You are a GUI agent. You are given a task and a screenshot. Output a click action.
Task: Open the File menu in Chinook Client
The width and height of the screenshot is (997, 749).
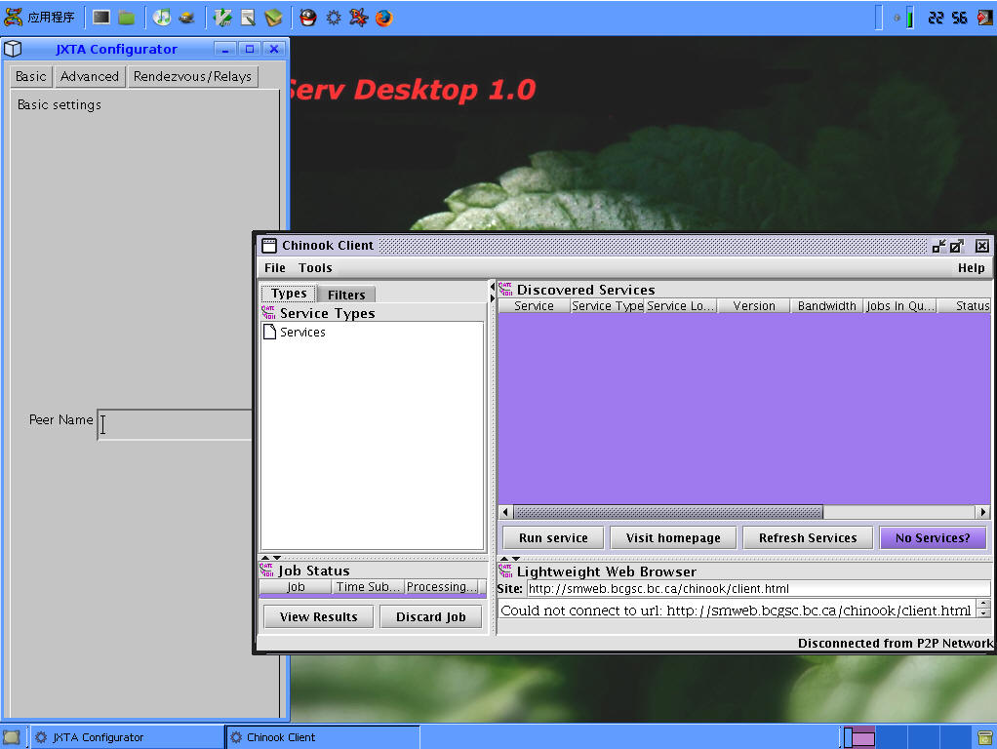tap(275, 267)
